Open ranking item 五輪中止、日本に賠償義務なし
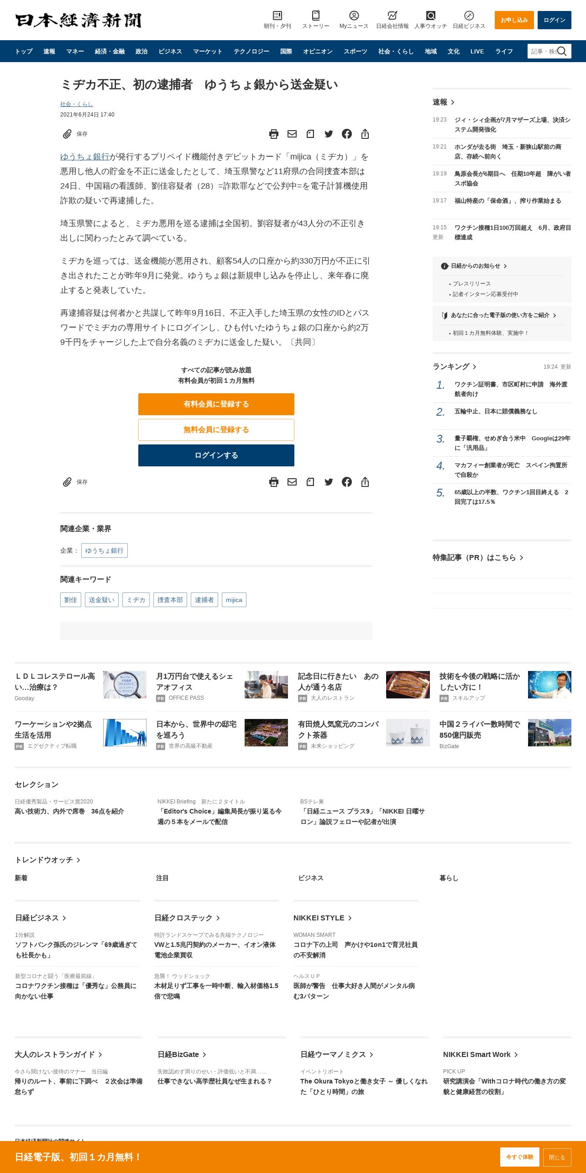This screenshot has width=586, height=1173. tap(496, 412)
